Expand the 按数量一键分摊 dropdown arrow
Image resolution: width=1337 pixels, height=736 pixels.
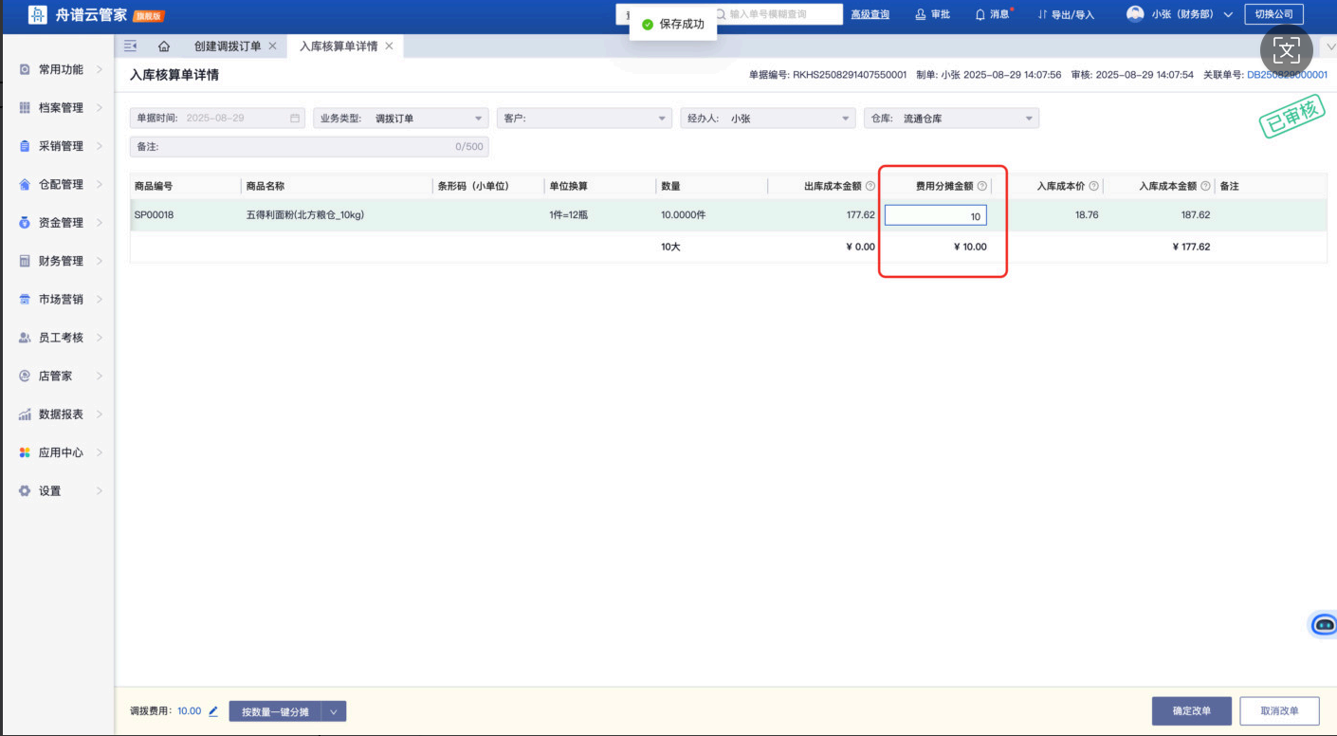335,711
